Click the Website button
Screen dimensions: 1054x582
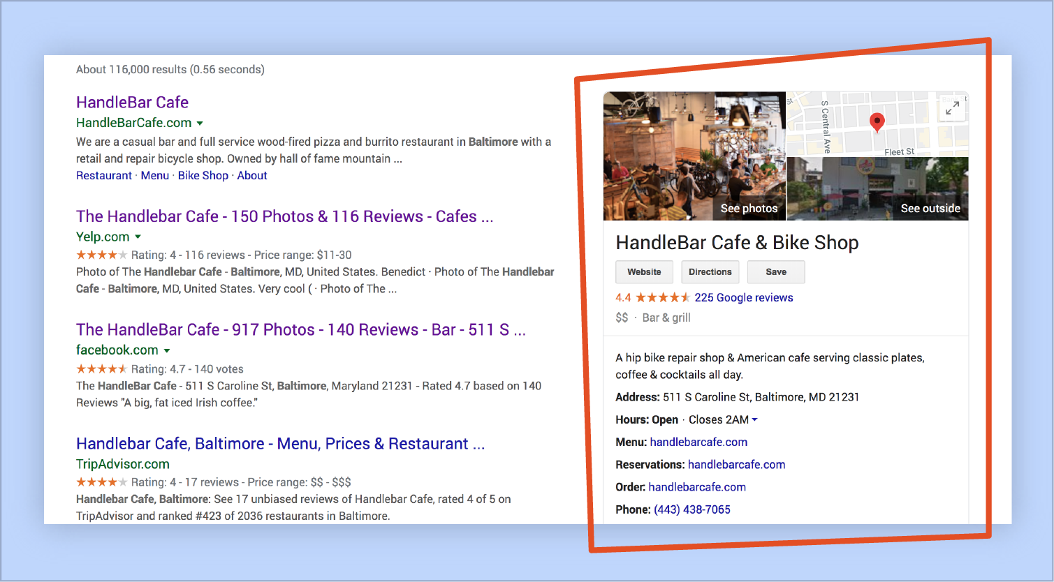click(x=644, y=272)
